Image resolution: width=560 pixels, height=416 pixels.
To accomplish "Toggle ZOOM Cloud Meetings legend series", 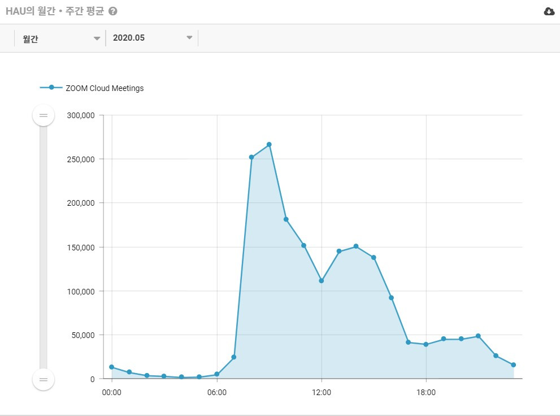I will (105, 88).
